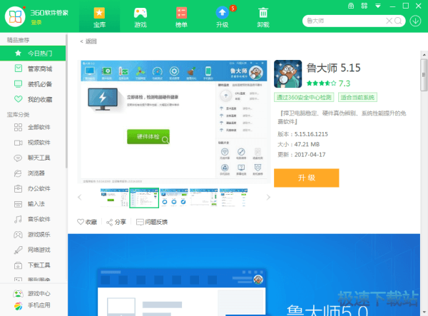Open the main menu dropdown triangle
Image resolution: width=428 pixels, height=316 pixels.
point(378,6)
